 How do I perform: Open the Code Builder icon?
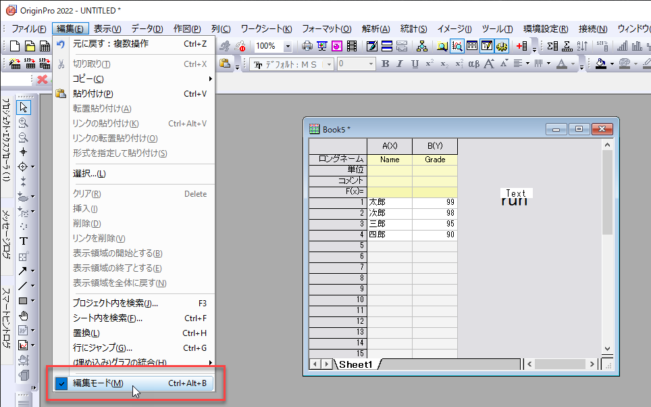372,46
